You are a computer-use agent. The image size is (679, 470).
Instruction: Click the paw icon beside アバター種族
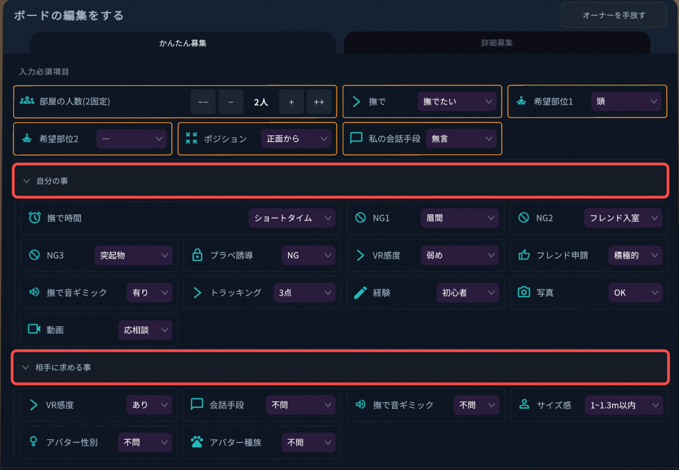[197, 442]
